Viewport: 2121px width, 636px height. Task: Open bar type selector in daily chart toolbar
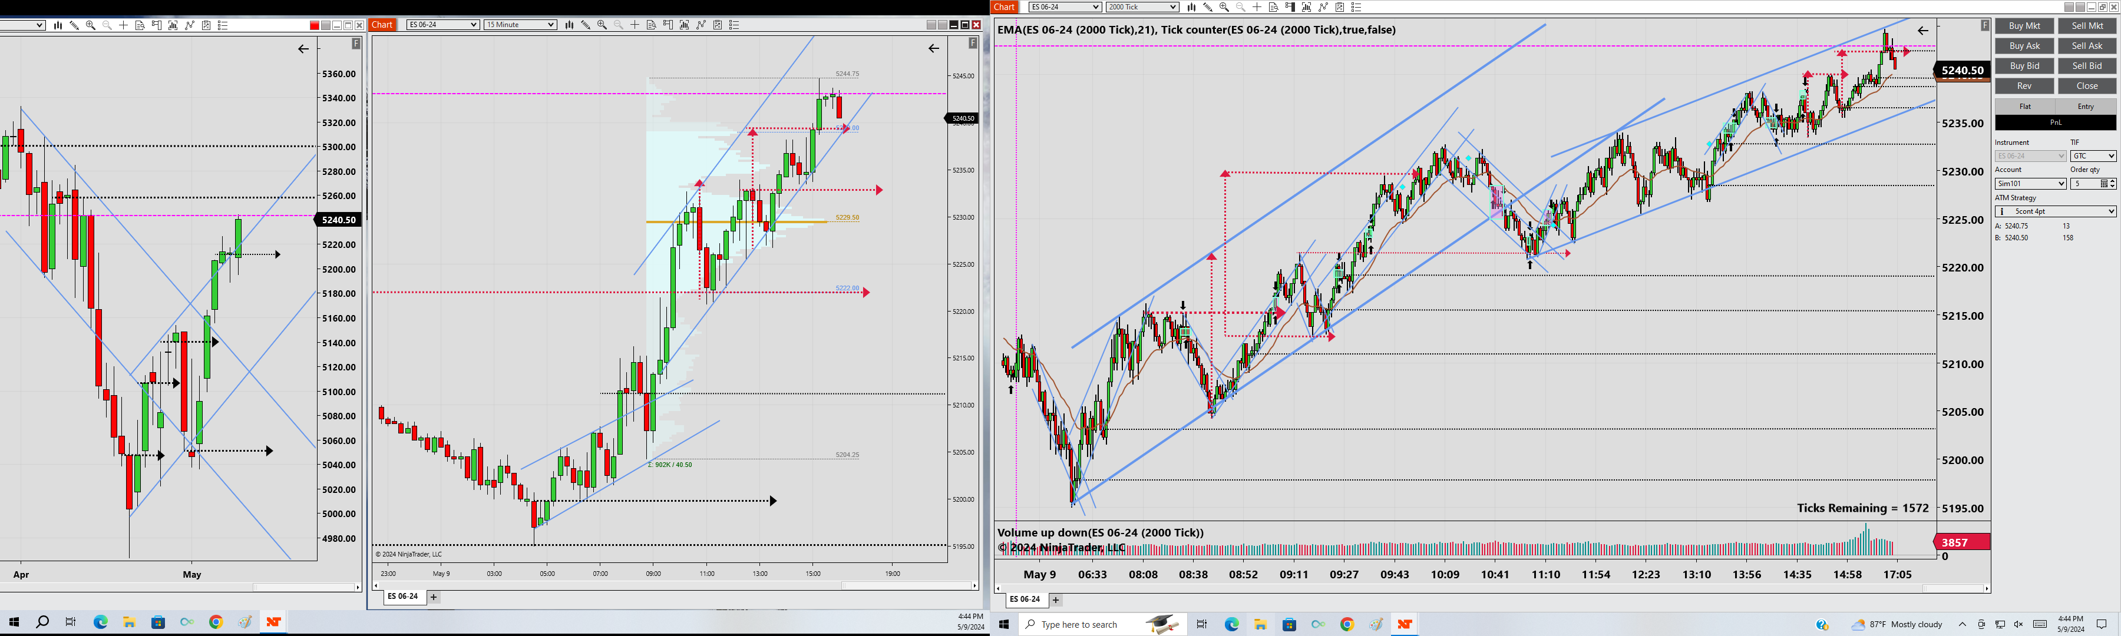point(58,25)
